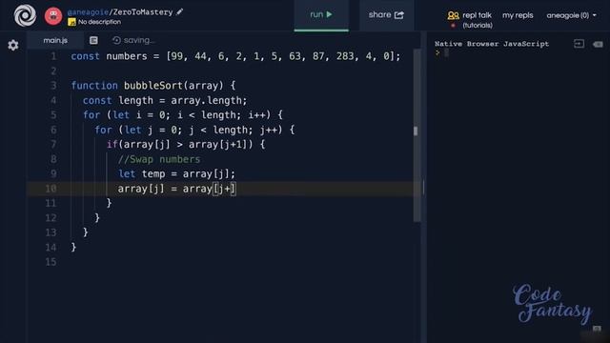Run the code with the run button
The image size is (610, 343).
321,15
